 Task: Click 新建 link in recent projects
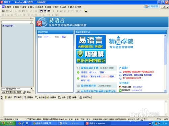click(x=40, y=37)
